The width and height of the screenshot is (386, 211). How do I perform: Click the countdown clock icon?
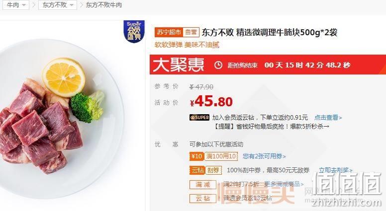pyautogui.click(x=218, y=65)
